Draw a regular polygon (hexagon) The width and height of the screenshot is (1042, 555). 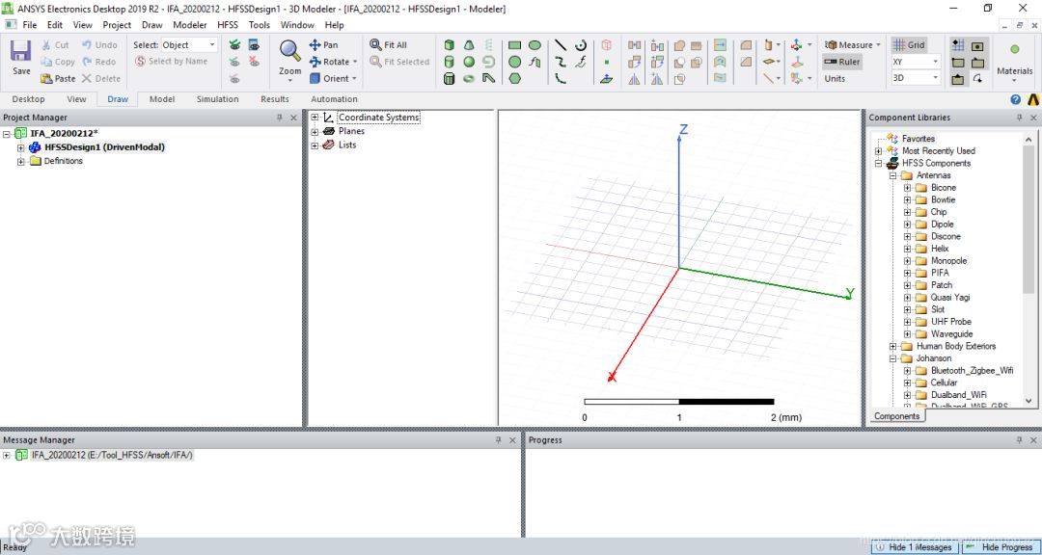pyautogui.click(x=514, y=78)
